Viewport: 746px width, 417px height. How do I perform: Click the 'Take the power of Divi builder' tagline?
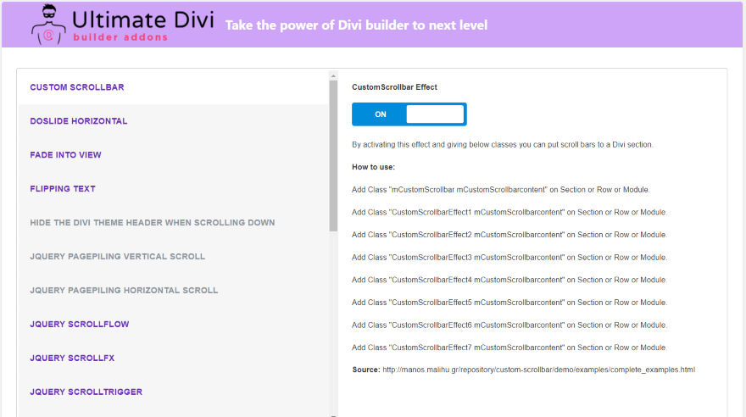356,25
